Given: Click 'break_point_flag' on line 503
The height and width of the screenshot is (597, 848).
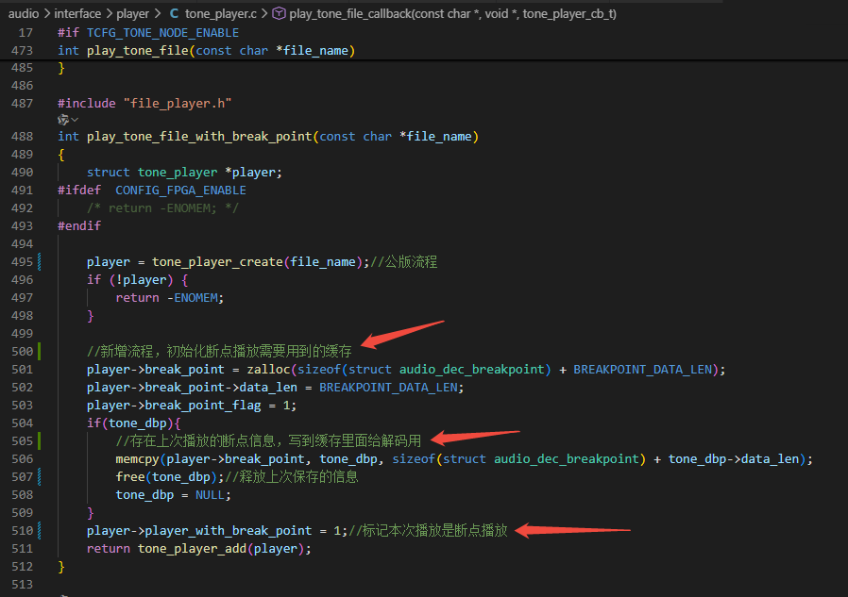Looking at the screenshot, I should (x=203, y=406).
